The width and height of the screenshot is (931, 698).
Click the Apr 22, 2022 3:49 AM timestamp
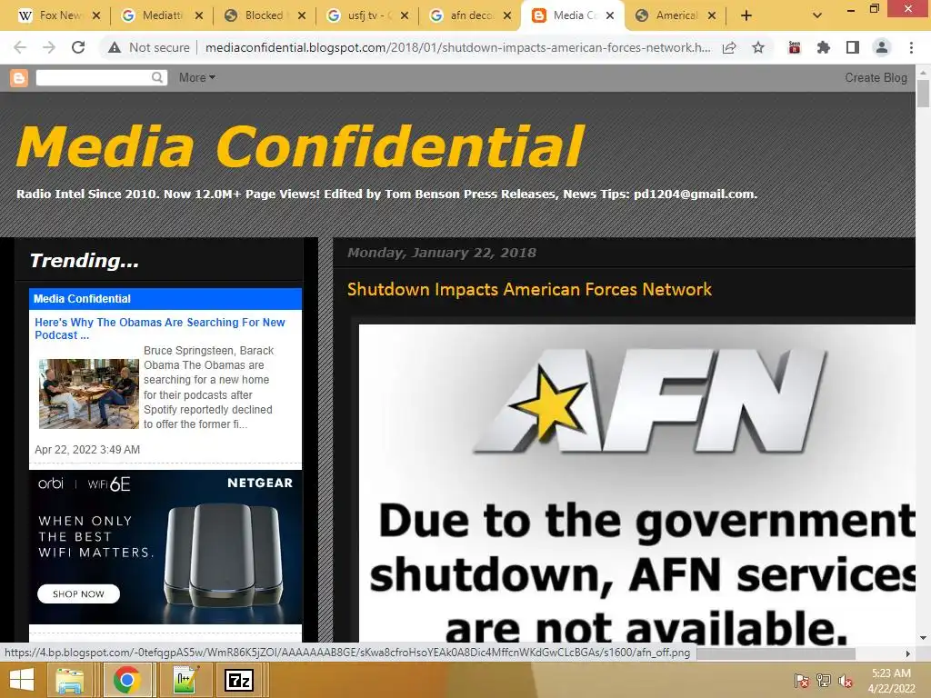click(87, 449)
